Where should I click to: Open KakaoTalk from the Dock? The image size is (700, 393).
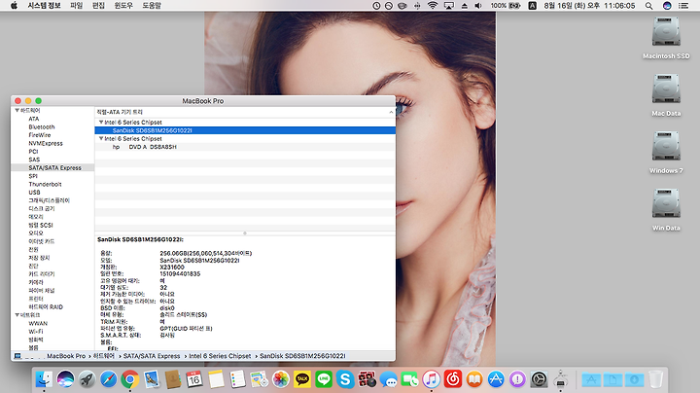pos(302,379)
